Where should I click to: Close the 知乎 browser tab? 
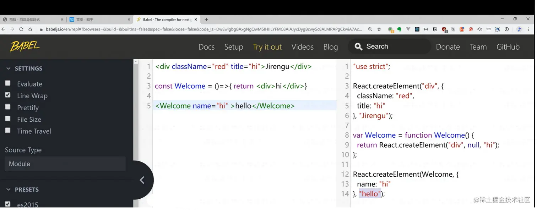pos(129,20)
